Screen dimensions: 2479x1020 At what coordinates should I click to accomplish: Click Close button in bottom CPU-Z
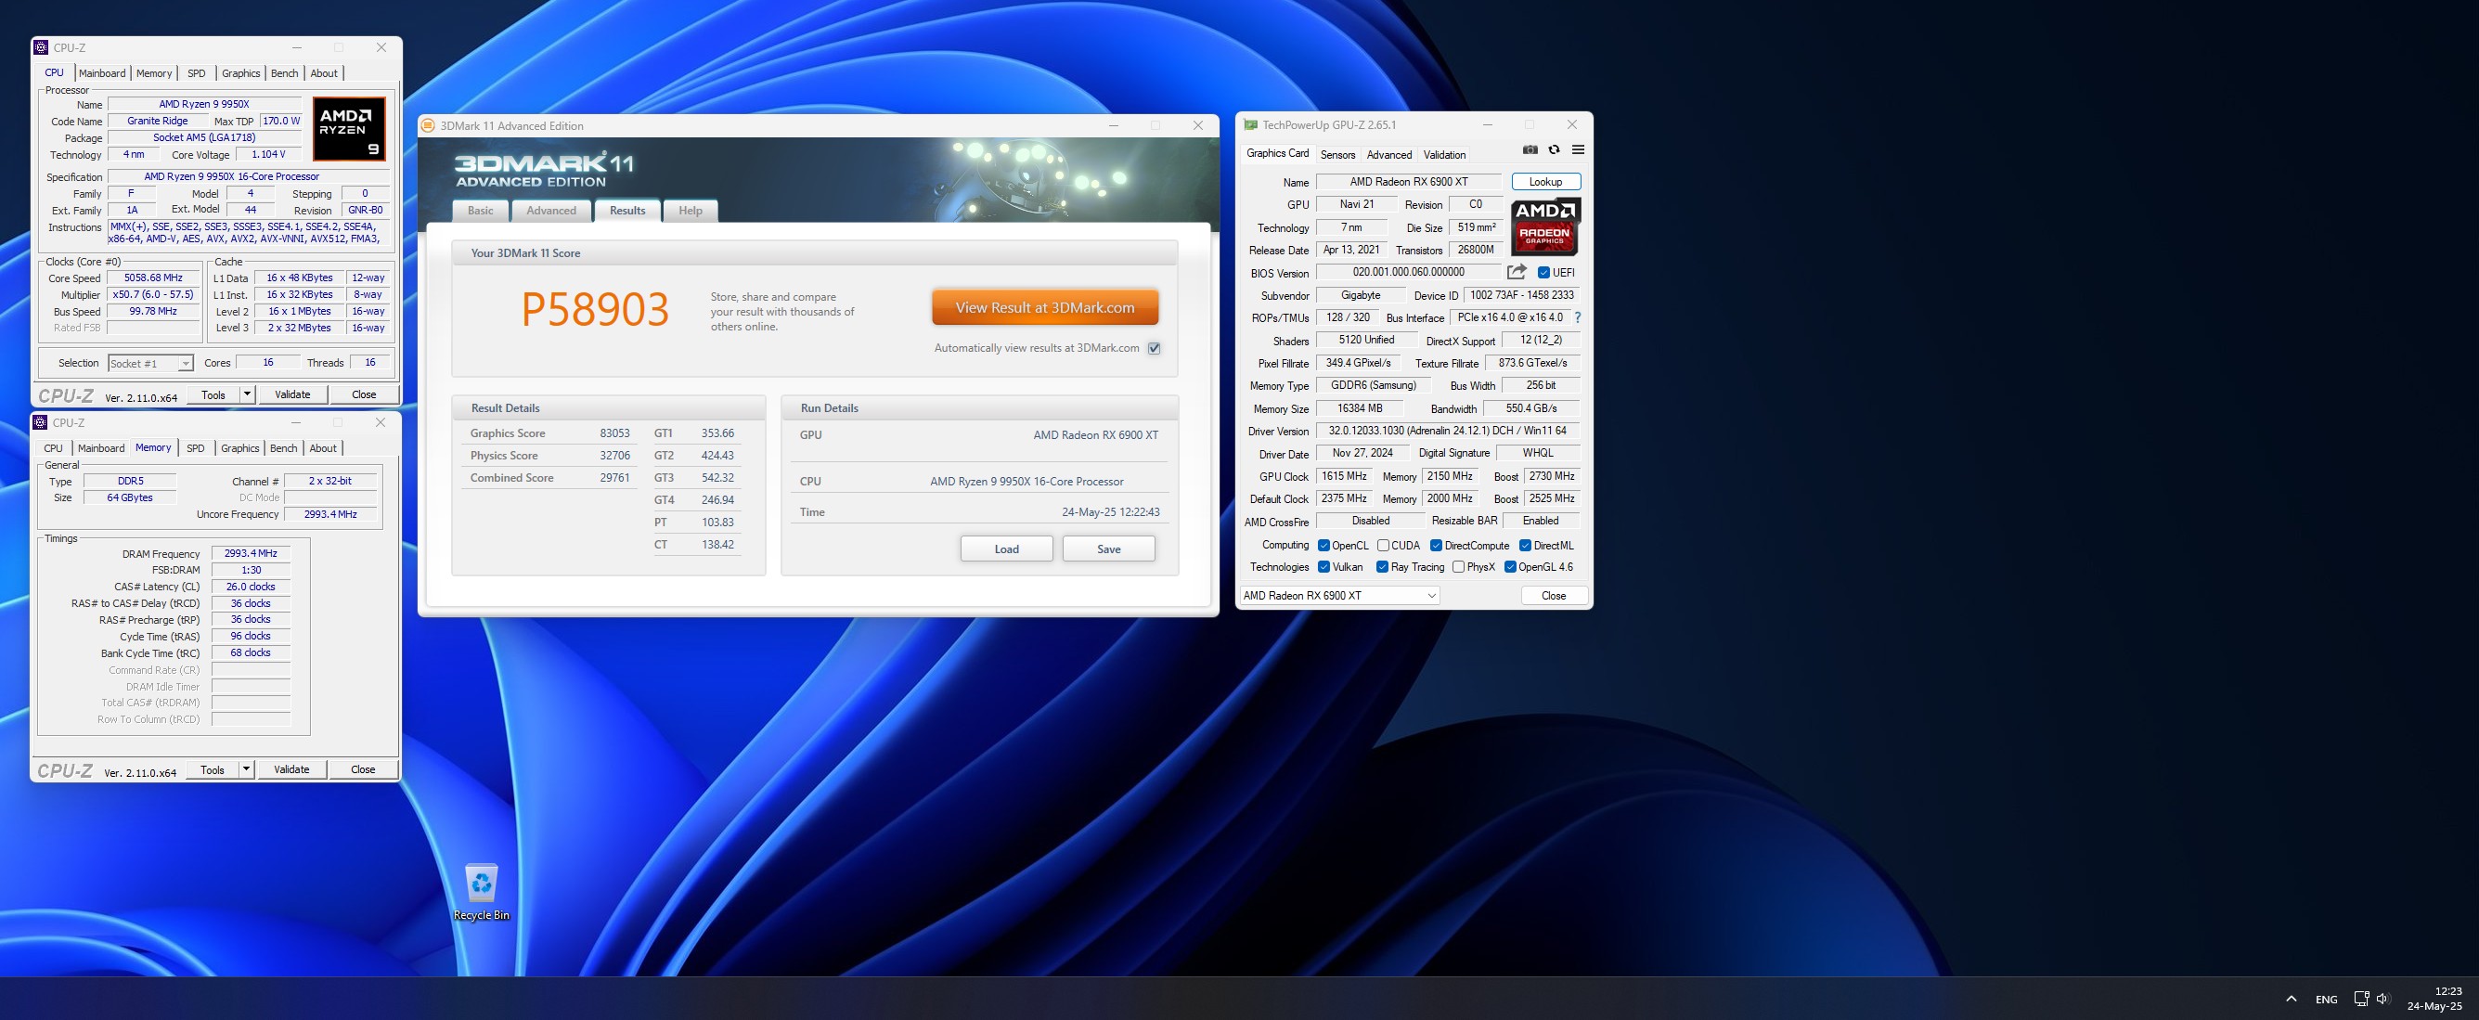click(363, 769)
